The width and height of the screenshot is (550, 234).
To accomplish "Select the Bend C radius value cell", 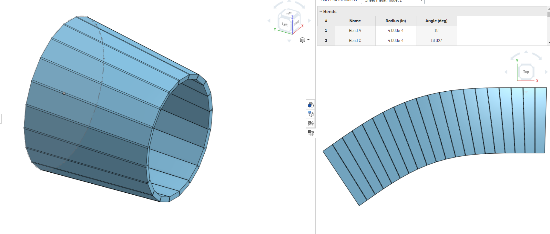I will pyautogui.click(x=395, y=41).
